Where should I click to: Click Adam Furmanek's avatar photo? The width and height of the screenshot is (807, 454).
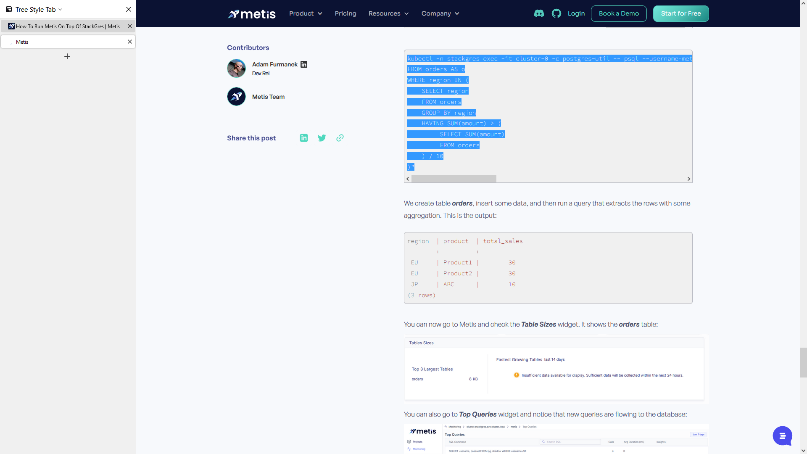pyautogui.click(x=236, y=68)
